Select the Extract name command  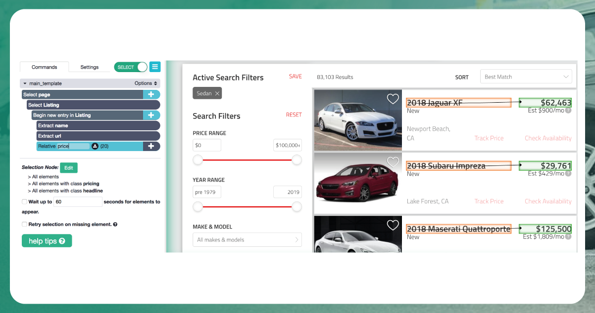tap(99, 125)
